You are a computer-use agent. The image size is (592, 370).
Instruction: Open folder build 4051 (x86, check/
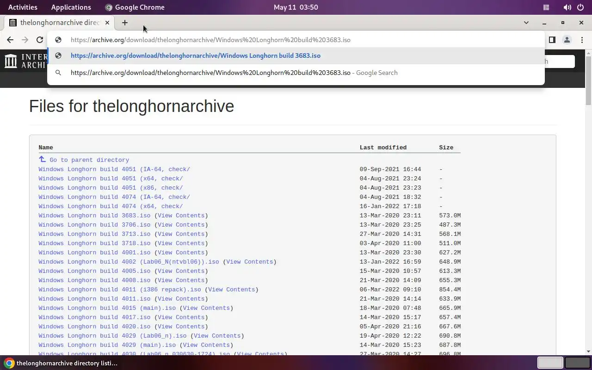(111, 188)
